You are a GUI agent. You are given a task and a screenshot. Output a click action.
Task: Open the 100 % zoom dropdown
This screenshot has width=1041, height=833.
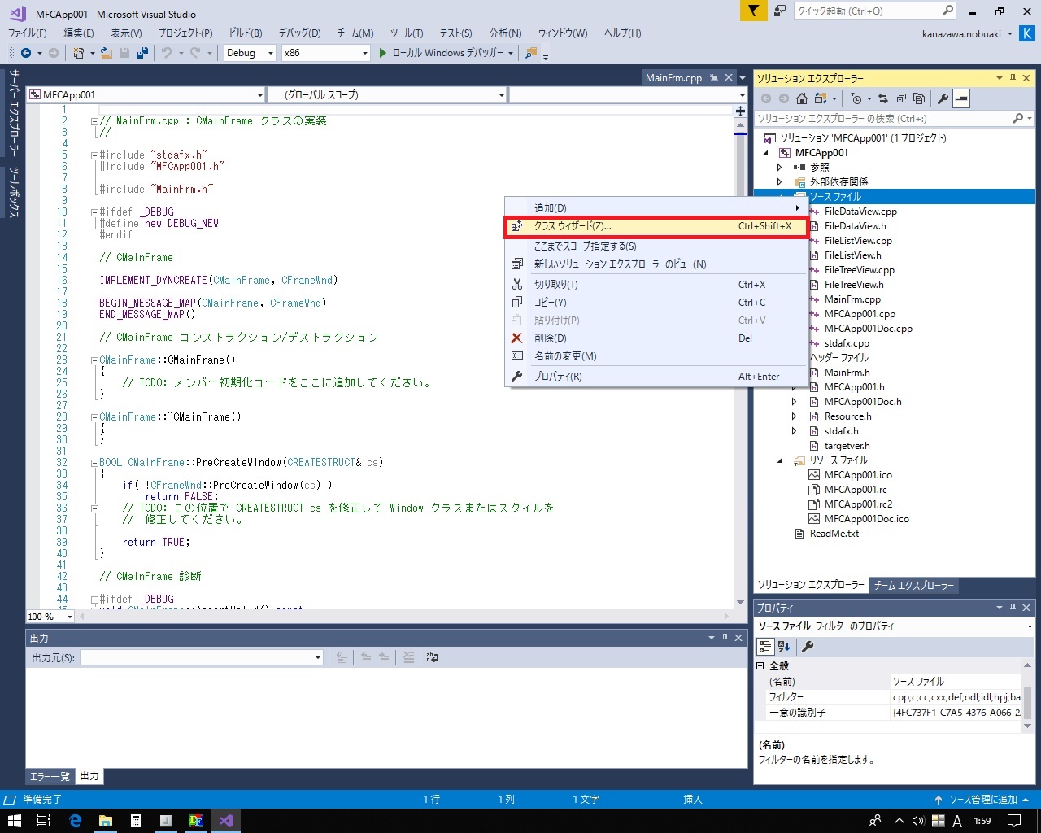pos(50,617)
